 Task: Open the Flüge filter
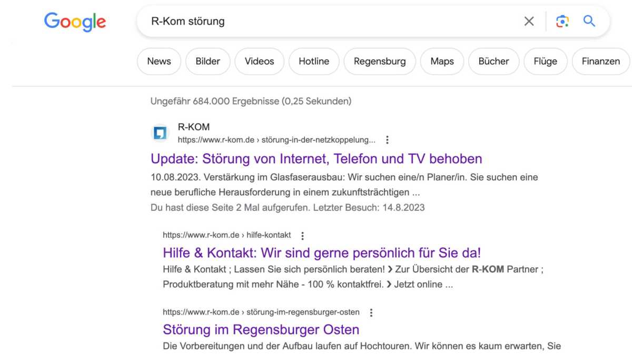click(545, 62)
